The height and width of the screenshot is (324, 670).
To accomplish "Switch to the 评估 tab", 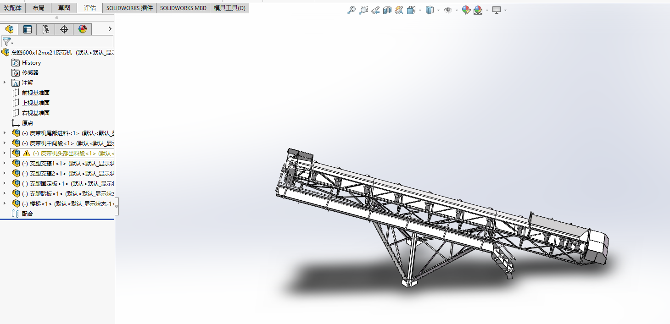I will pyautogui.click(x=90, y=8).
